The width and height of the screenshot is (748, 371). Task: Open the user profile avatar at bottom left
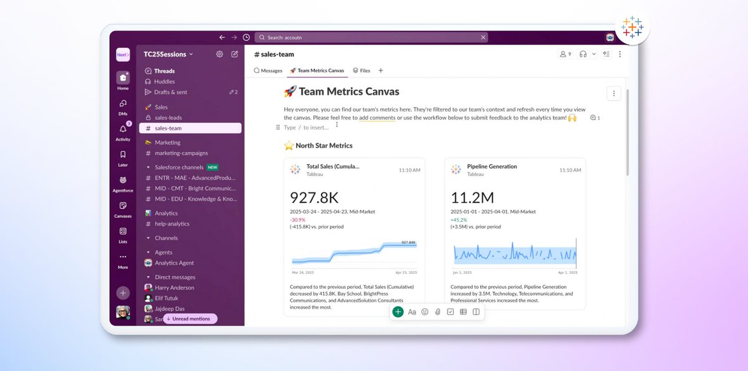[123, 312]
